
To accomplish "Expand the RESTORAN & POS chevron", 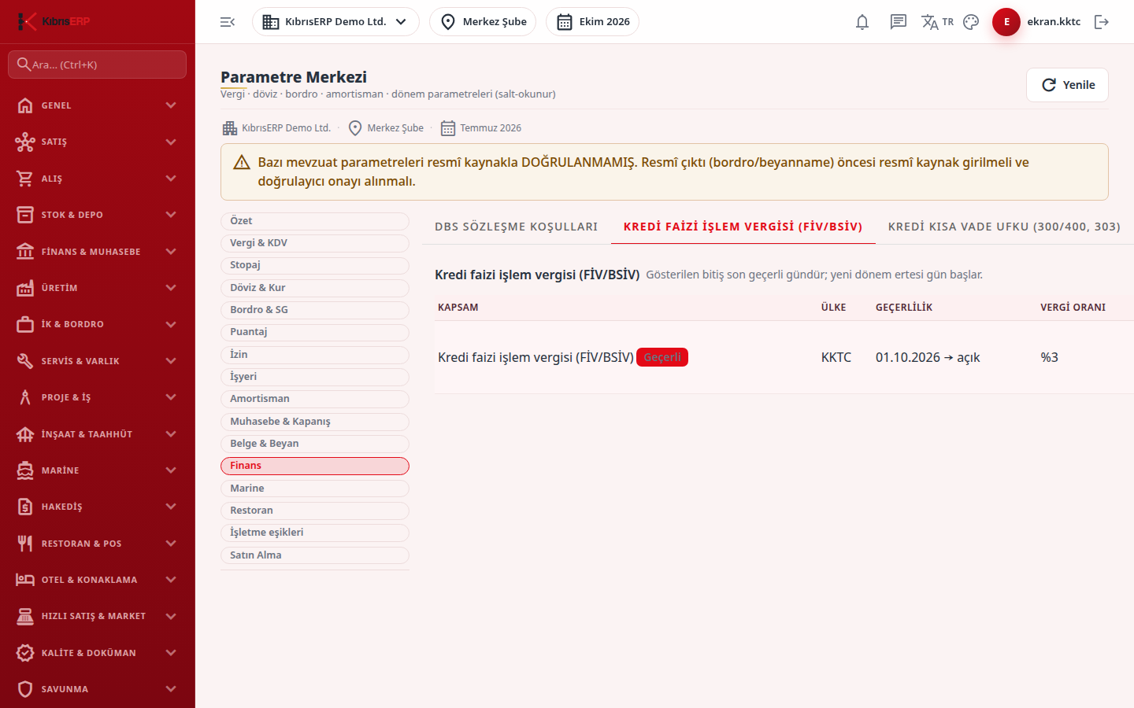I will (171, 544).
